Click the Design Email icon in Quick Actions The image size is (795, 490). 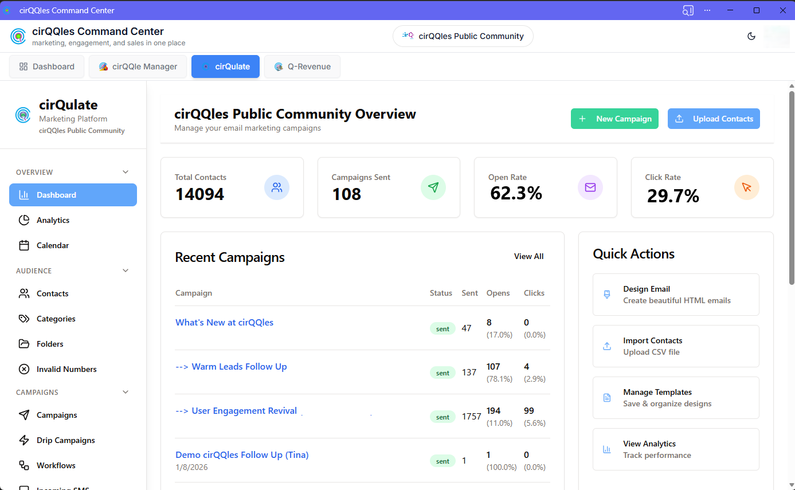tap(606, 294)
